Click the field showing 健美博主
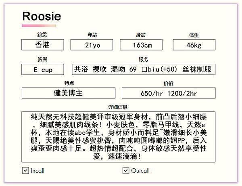This screenshot has width=242, height=186. (x=69, y=93)
